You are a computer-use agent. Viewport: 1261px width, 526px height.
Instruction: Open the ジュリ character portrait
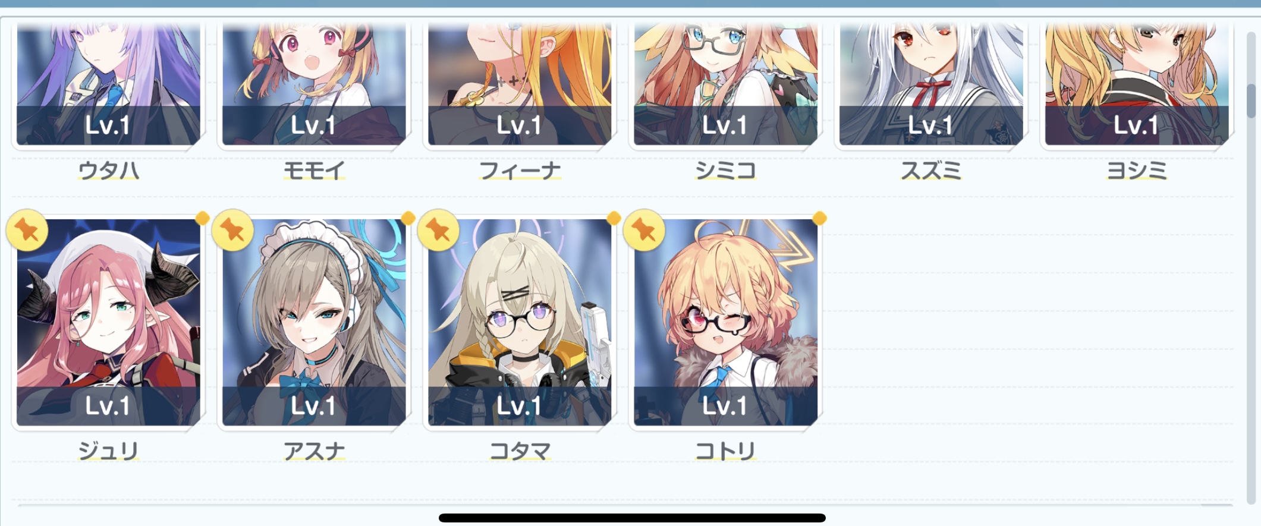point(108,322)
